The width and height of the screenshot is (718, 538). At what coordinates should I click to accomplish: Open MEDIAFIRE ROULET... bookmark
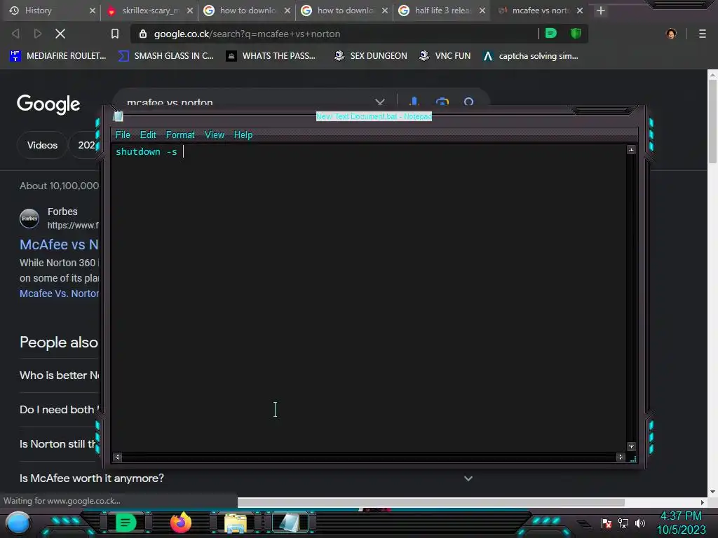click(57, 56)
